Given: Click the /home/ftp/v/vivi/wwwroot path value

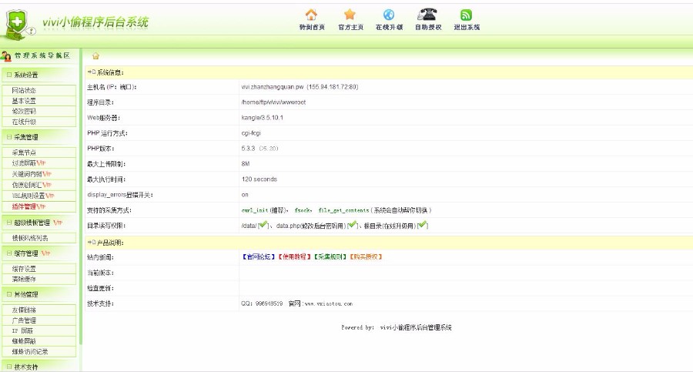Looking at the screenshot, I should (x=273, y=102).
